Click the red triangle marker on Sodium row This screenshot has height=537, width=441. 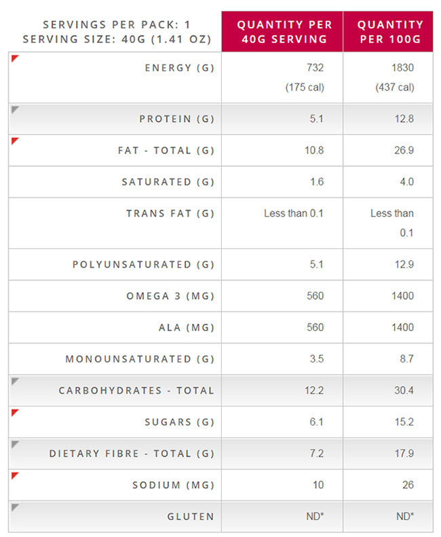click(x=15, y=475)
